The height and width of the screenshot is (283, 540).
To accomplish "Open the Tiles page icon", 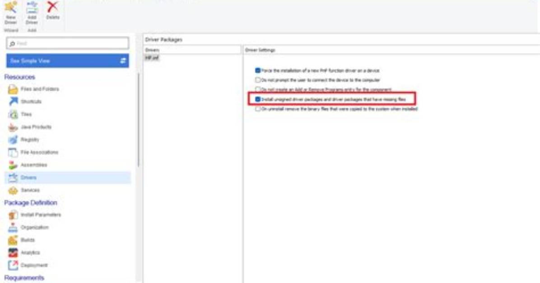I will point(13,114).
